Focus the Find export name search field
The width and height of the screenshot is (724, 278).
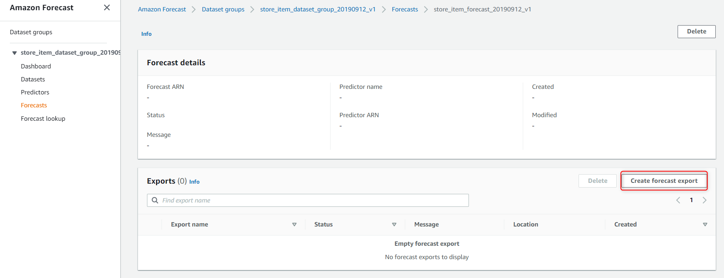tap(308, 200)
